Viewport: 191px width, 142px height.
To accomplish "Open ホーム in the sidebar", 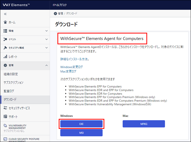I will click(25, 22).
